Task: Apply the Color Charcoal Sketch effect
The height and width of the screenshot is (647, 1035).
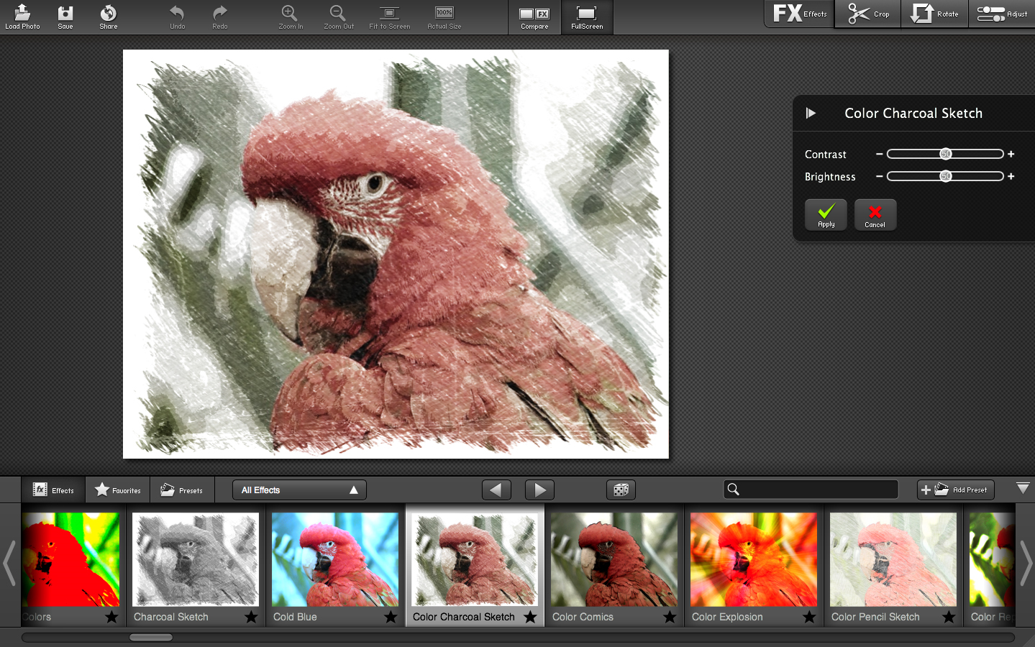Action: (x=826, y=214)
